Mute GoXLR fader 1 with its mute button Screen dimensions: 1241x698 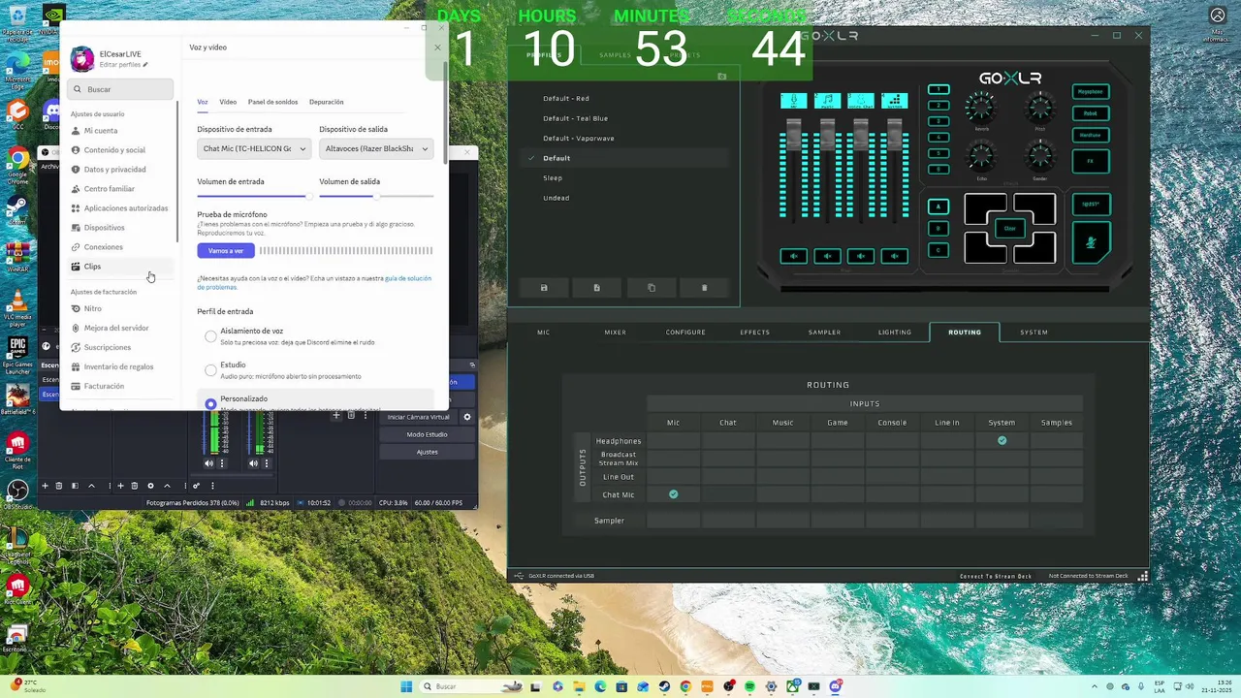click(793, 256)
